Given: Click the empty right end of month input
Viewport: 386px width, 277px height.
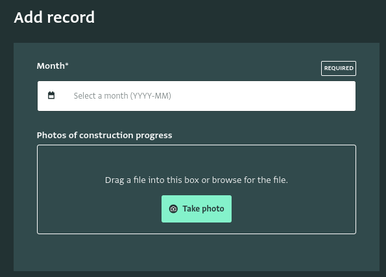Looking at the screenshot, I should coord(295,96).
